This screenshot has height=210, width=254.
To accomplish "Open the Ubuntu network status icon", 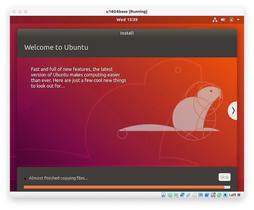I will [215, 20].
